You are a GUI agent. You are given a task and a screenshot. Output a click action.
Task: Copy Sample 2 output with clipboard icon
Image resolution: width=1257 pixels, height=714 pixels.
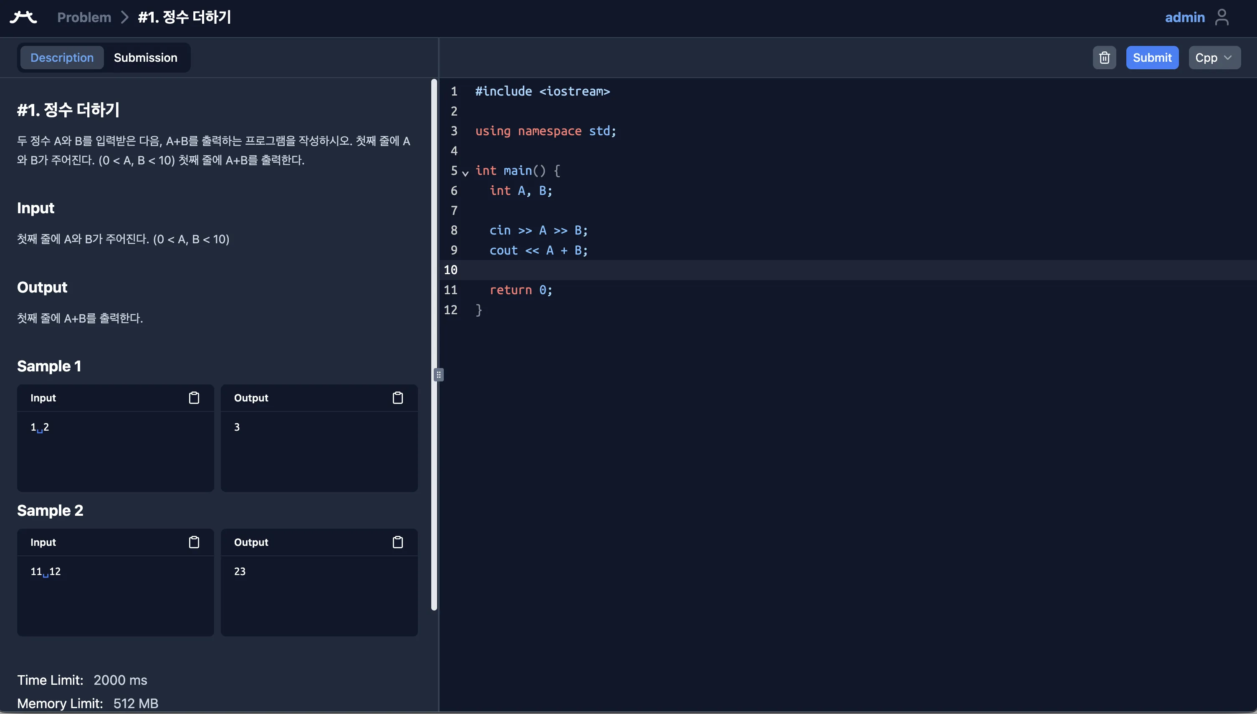coord(398,542)
